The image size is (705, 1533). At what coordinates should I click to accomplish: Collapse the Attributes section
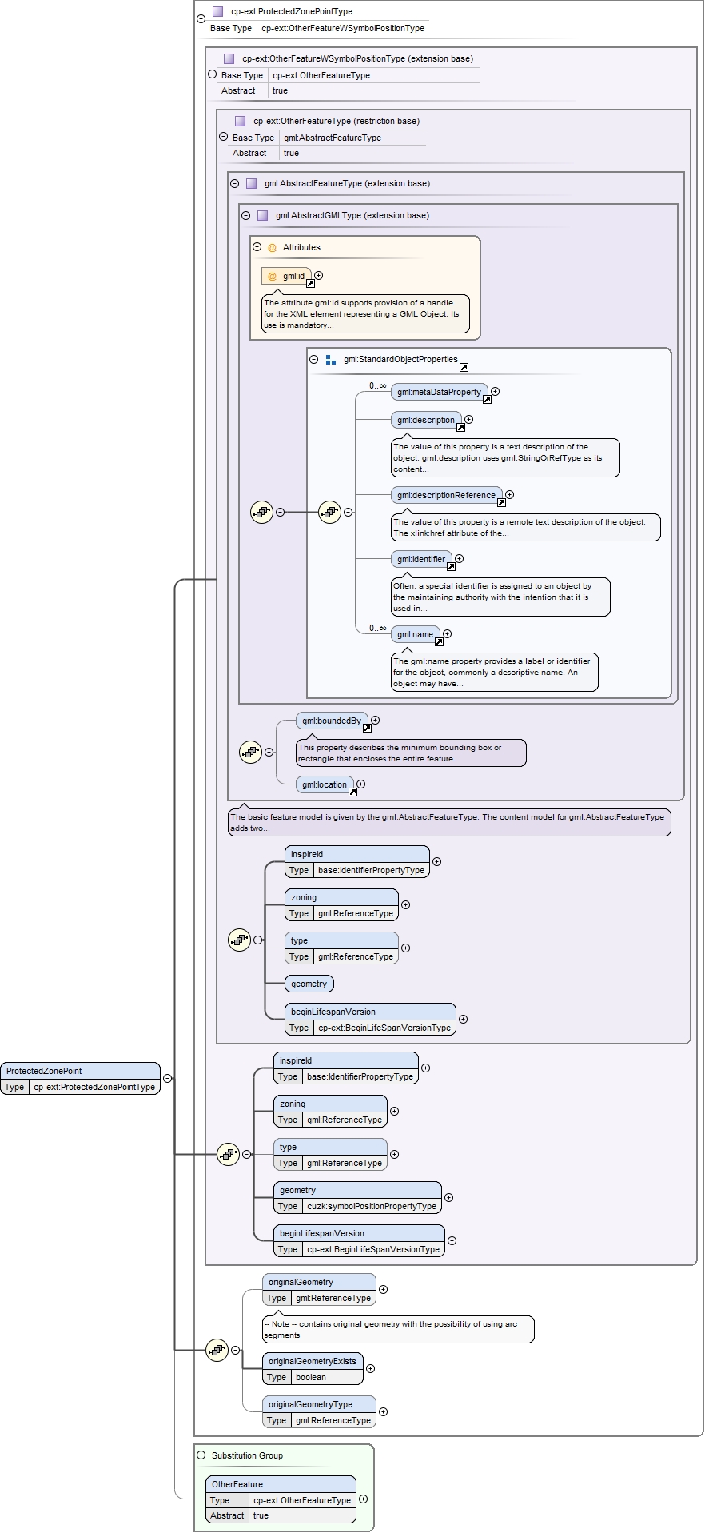coord(257,247)
